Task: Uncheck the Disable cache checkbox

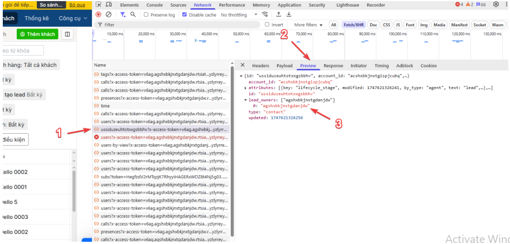Action: pos(184,15)
